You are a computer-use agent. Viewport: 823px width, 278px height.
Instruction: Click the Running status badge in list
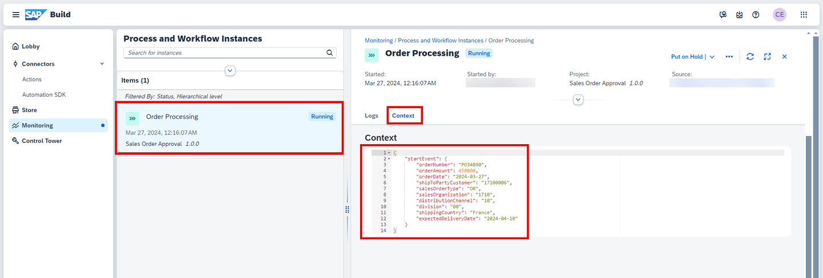click(x=322, y=116)
